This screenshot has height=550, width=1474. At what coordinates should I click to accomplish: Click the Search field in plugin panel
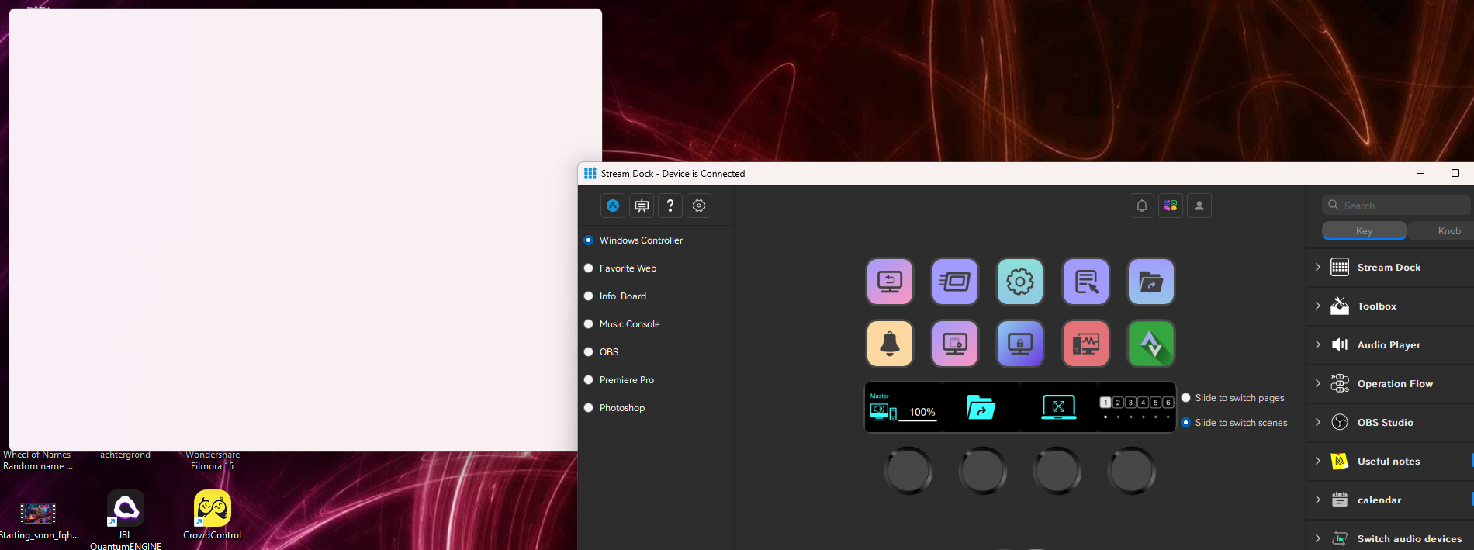[1396, 206]
